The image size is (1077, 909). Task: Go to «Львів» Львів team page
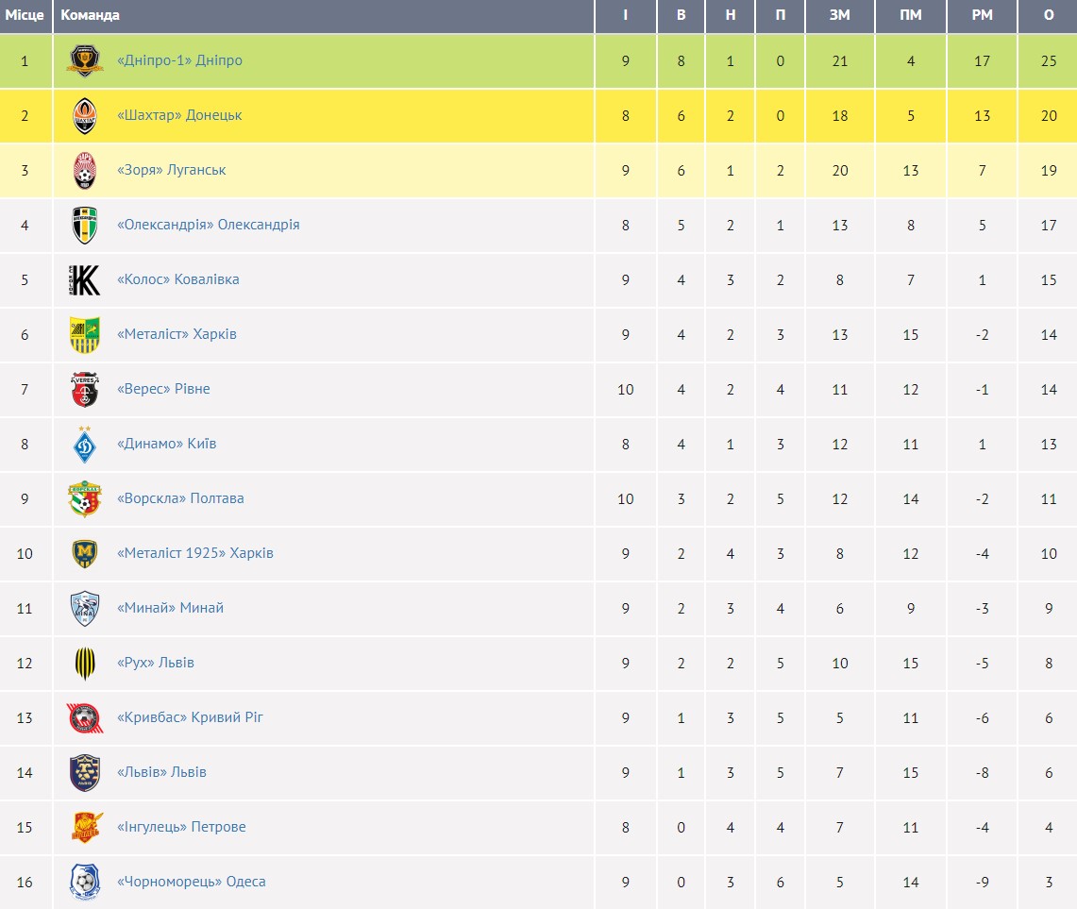tap(161, 772)
